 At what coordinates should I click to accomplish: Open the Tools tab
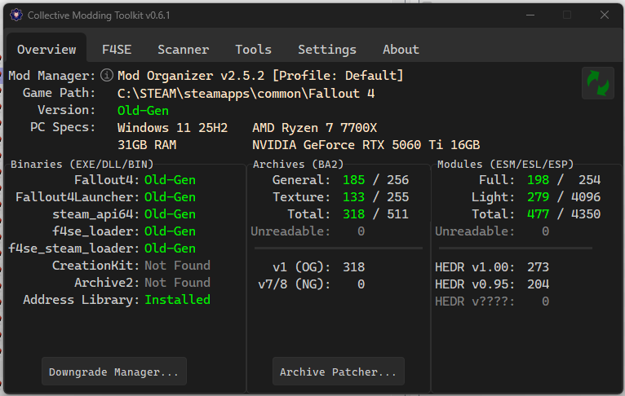[x=253, y=50]
